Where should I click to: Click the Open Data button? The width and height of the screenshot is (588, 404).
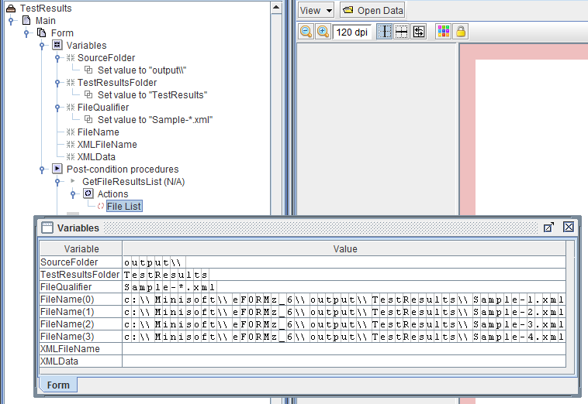pyautogui.click(x=373, y=11)
